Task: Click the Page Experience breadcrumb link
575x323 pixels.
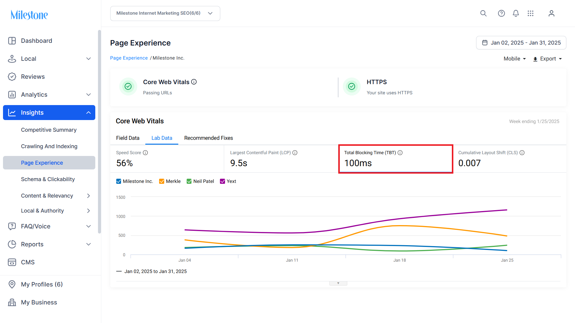Action: pyautogui.click(x=129, y=58)
